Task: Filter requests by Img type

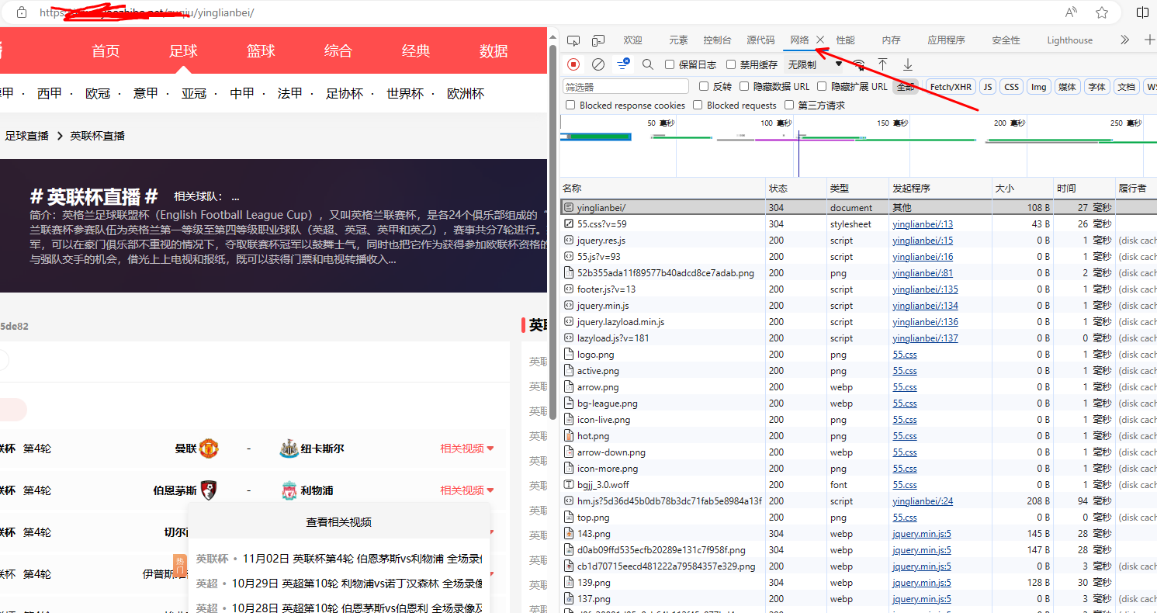Action: [1038, 87]
